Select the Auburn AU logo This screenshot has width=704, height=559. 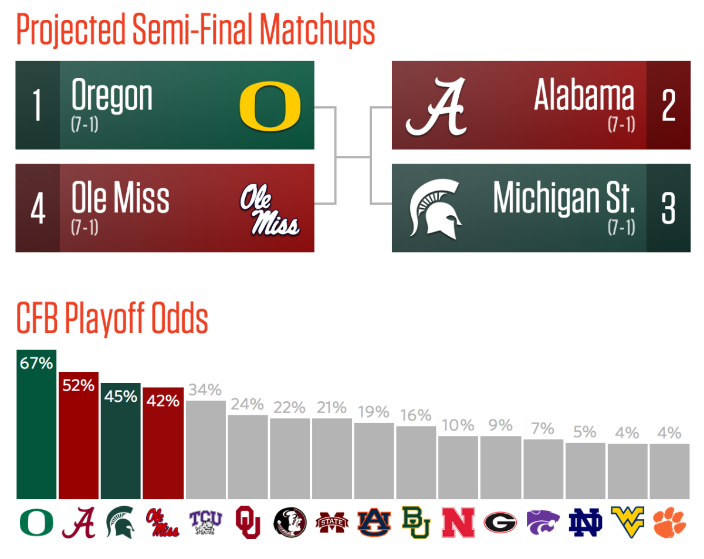374,522
